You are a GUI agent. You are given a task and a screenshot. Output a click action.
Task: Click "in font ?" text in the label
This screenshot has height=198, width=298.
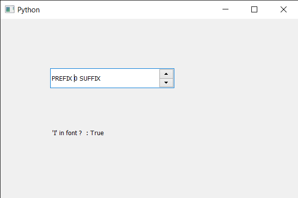(x=70, y=133)
